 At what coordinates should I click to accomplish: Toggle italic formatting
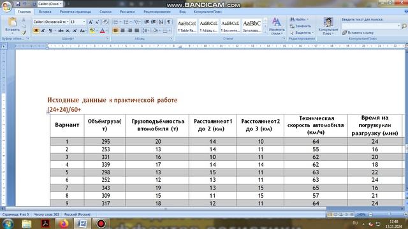click(43, 31)
